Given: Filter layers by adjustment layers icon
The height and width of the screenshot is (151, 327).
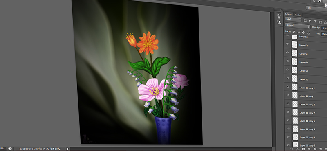Looking at the screenshot, I should point(310,21).
